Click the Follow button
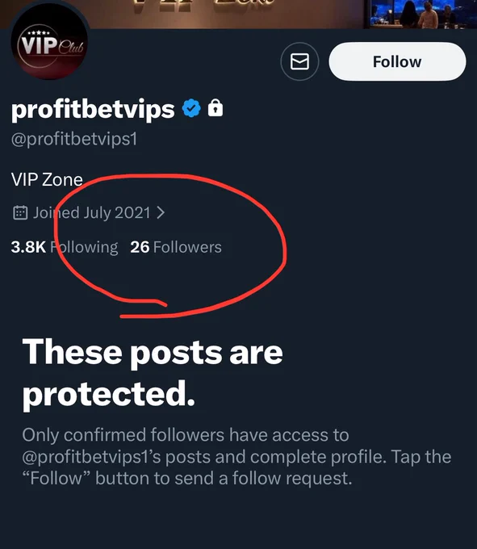 point(397,61)
